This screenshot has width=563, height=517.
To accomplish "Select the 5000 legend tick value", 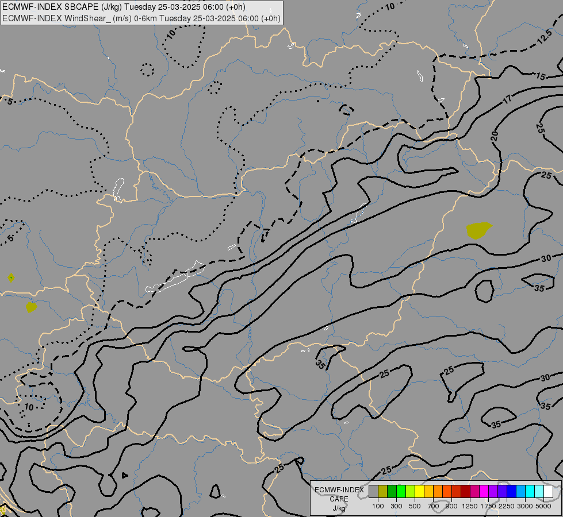I will pos(543,506).
